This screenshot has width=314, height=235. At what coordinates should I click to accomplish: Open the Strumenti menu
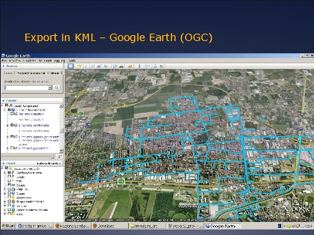click(45, 60)
